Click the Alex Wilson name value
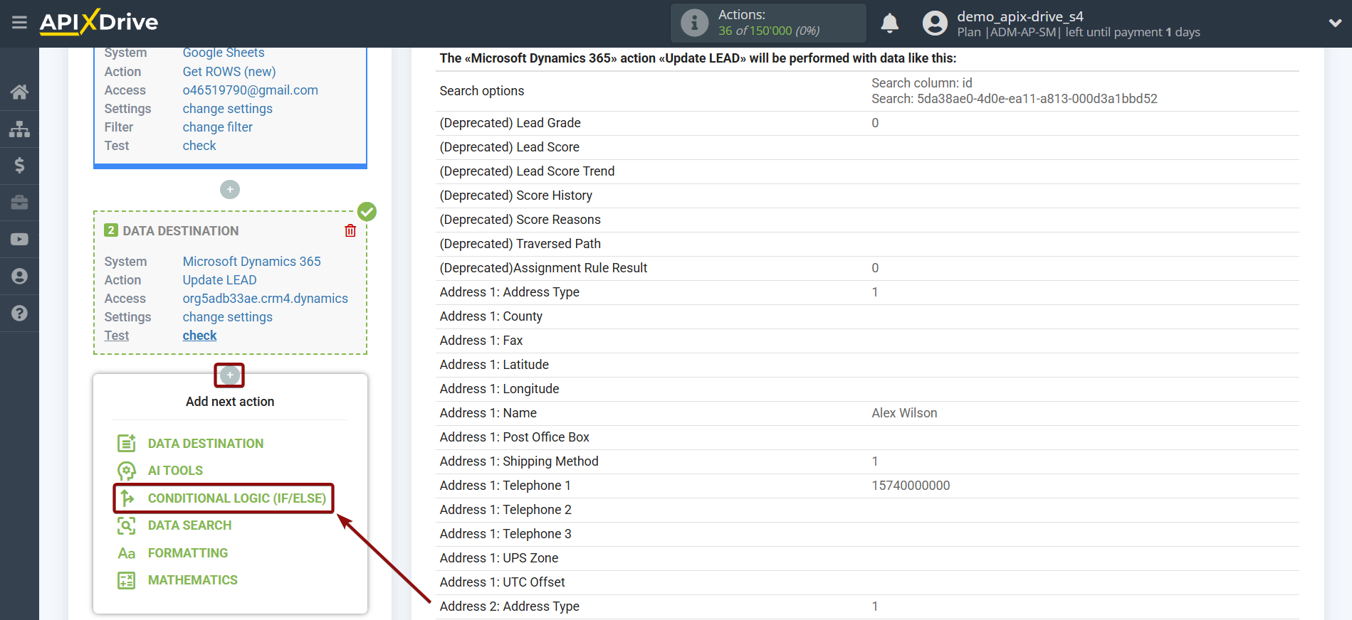Image resolution: width=1352 pixels, height=620 pixels. (x=904, y=413)
